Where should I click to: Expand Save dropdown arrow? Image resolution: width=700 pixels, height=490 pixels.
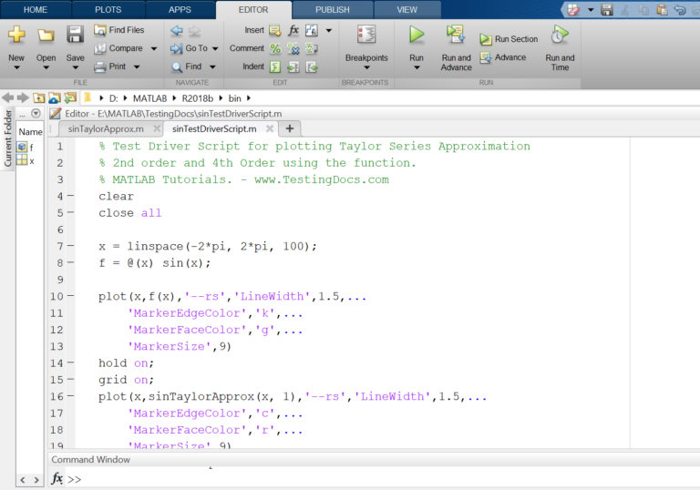pyautogui.click(x=75, y=67)
